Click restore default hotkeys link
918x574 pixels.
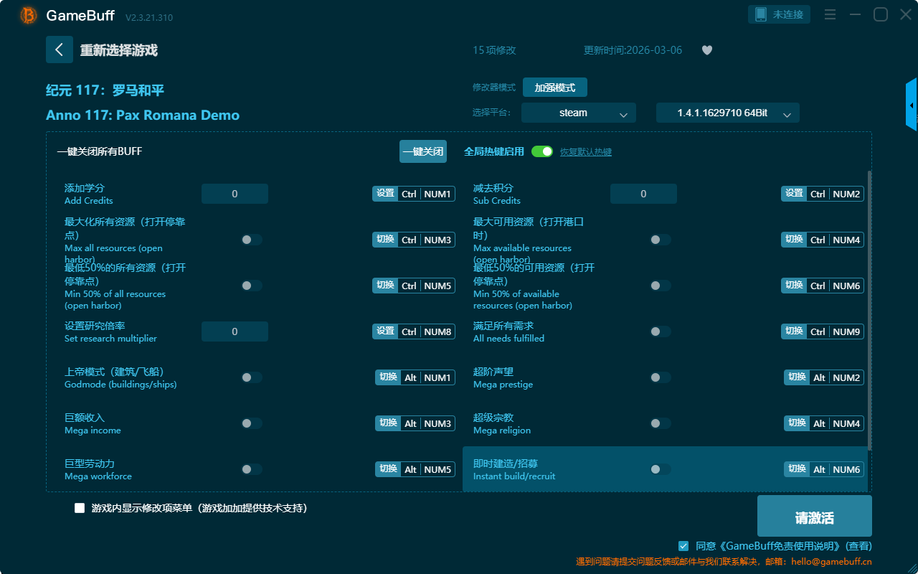(585, 152)
